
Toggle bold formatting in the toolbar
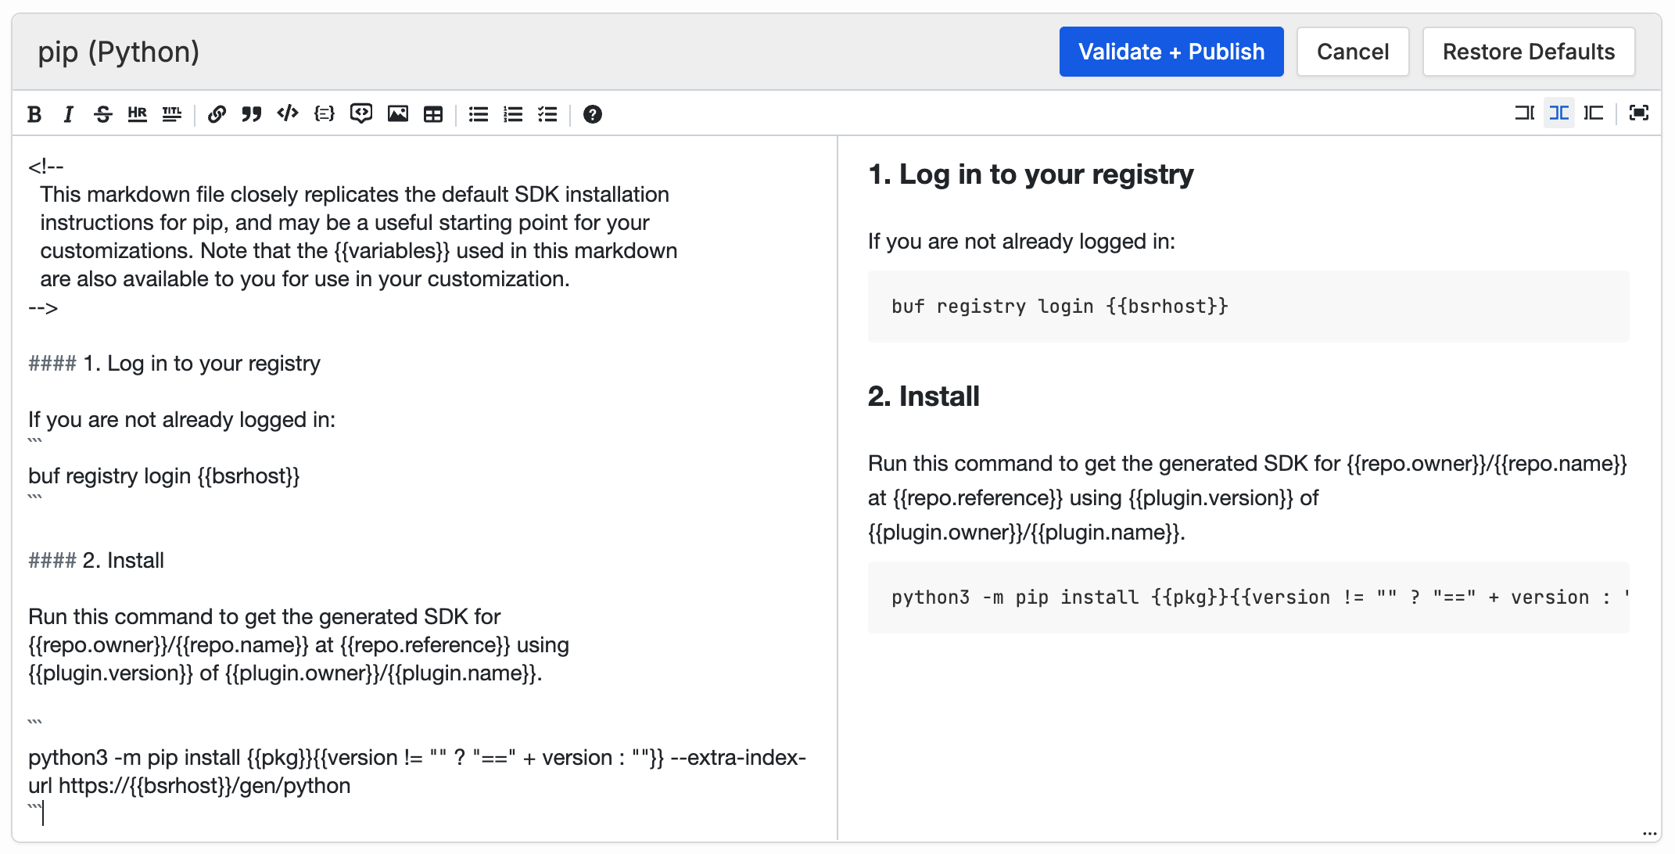(34, 114)
